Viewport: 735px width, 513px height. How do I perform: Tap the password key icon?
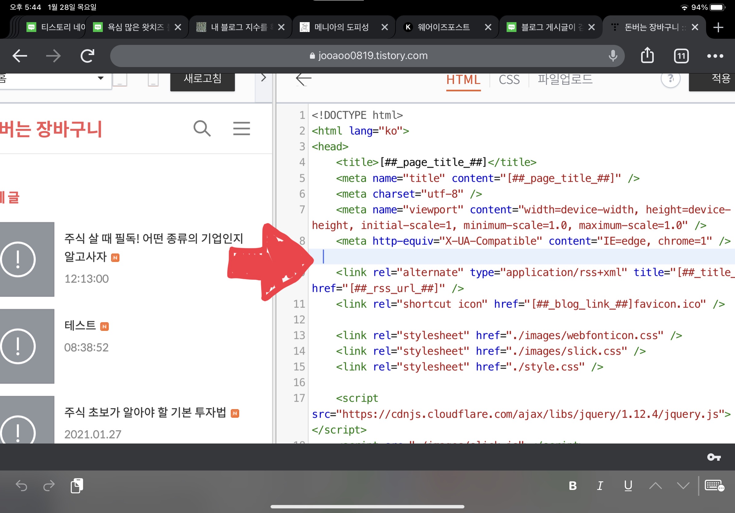click(x=713, y=457)
